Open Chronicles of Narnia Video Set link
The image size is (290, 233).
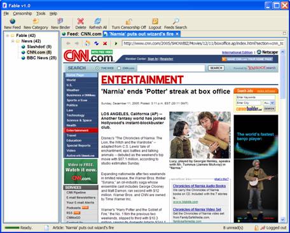pos(197,209)
